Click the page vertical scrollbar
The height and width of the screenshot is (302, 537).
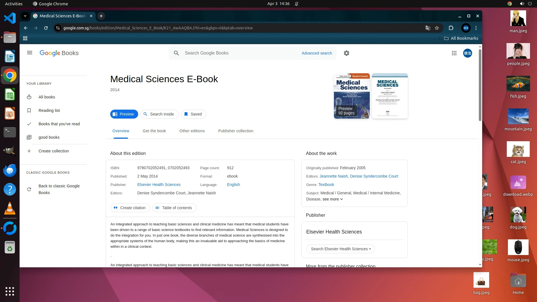tap(480, 85)
